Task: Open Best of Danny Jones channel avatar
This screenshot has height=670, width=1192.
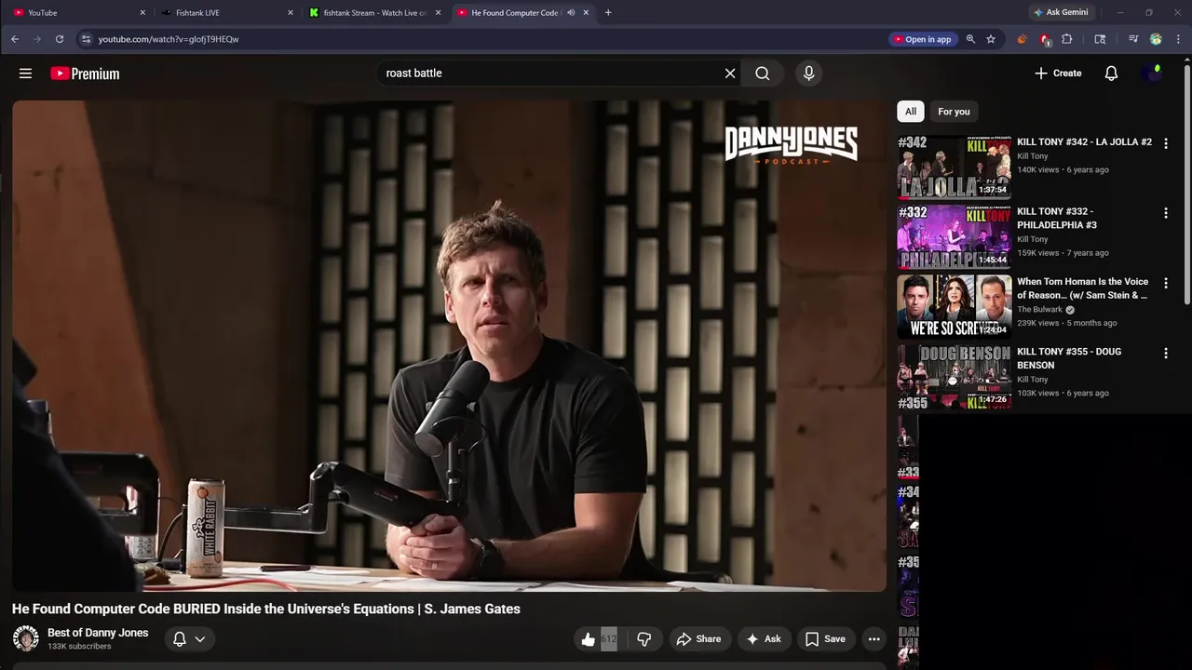Action: pos(26,638)
